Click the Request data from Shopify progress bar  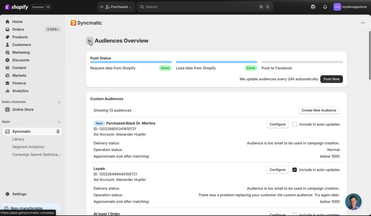[x=131, y=62]
